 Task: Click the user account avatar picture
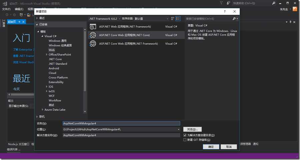[x=295, y=9]
